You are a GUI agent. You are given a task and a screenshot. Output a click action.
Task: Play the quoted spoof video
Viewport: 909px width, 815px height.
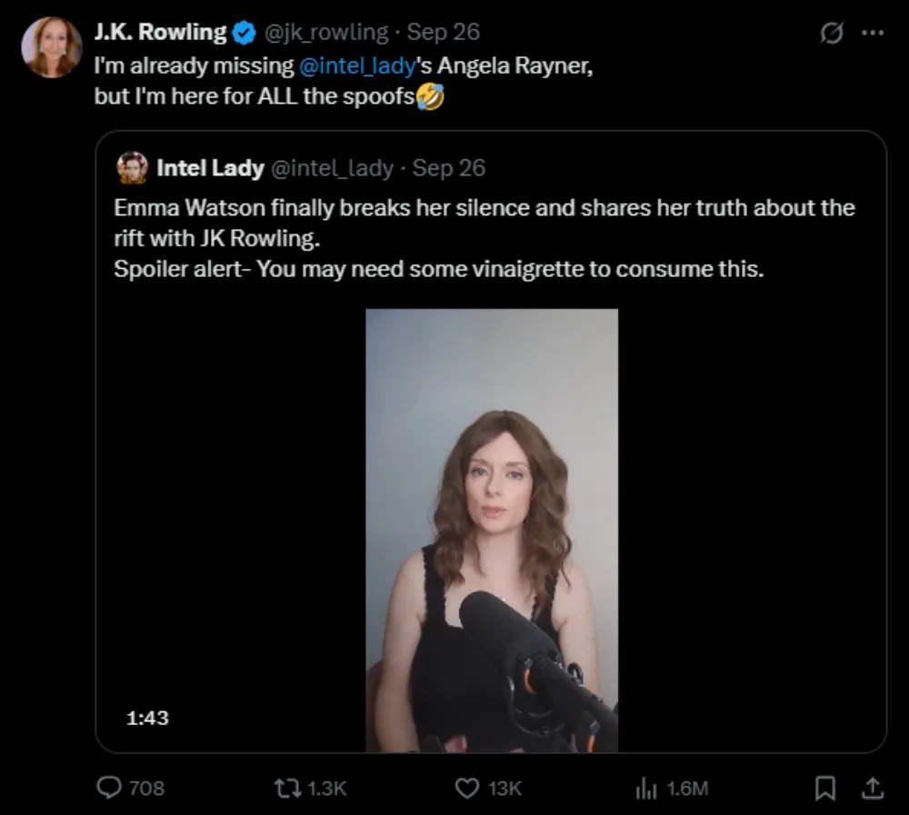491,530
